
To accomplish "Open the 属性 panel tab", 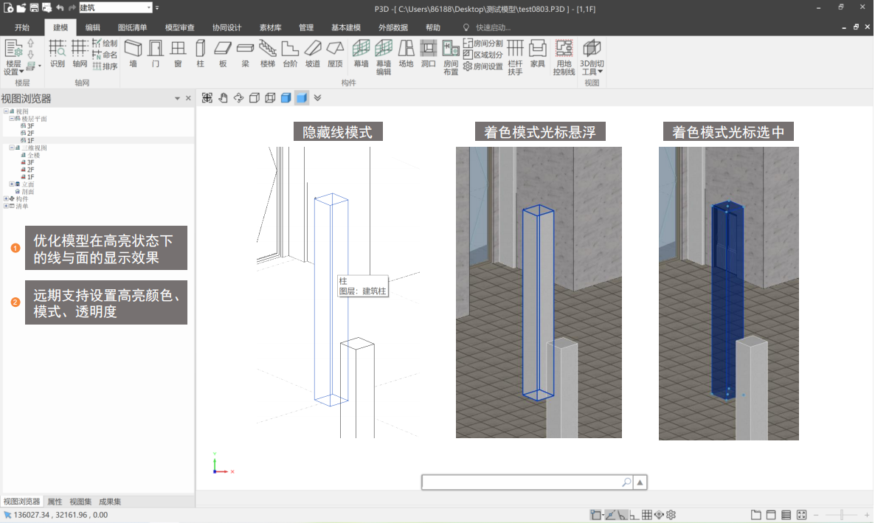I will pyautogui.click(x=55, y=502).
